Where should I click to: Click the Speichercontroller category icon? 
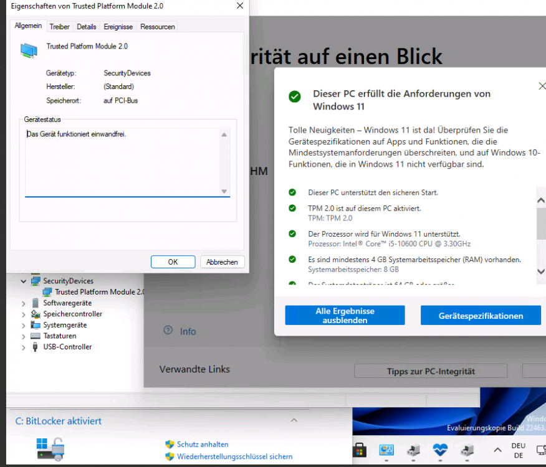35,314
